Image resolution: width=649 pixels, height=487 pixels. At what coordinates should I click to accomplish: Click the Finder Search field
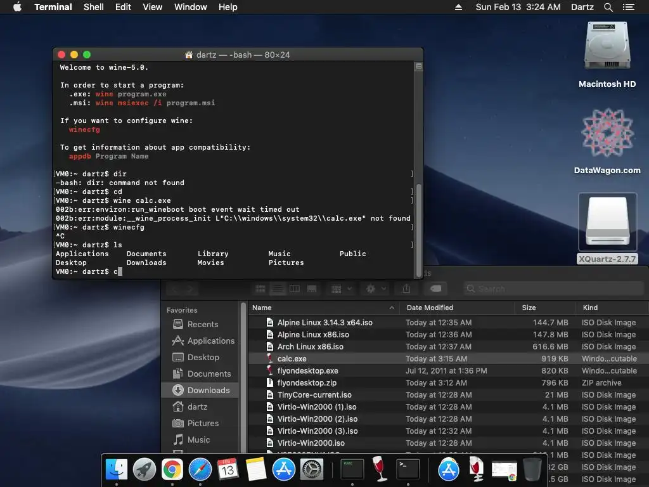(553, 289)
